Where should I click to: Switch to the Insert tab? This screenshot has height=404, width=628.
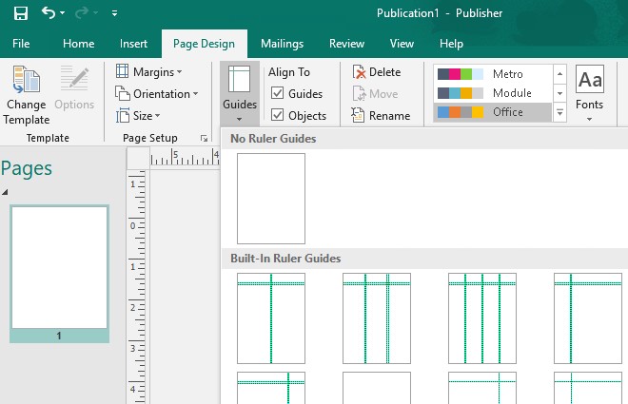point(133,43)
